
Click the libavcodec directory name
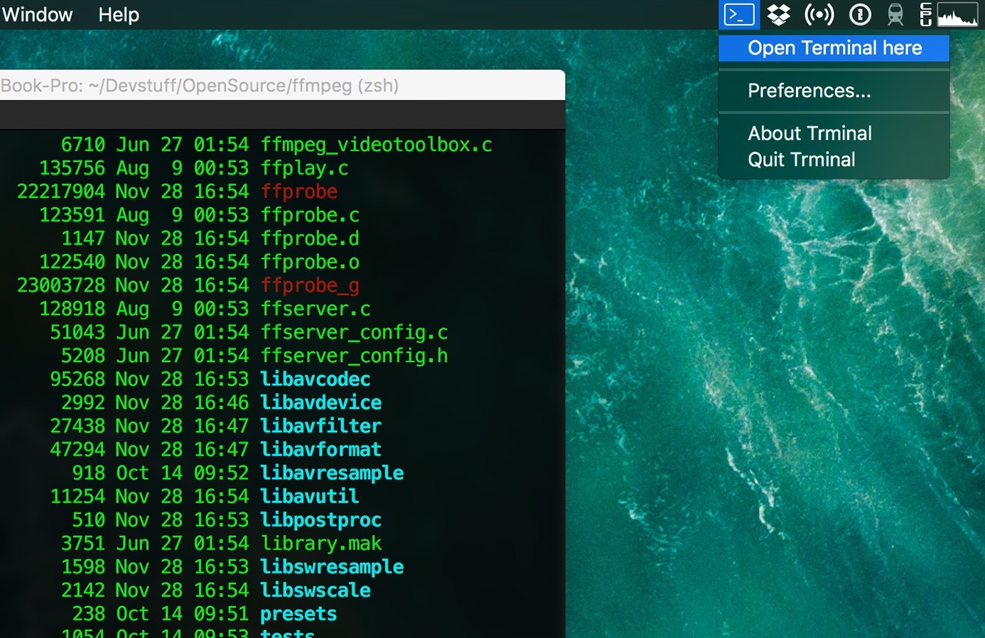click(x=316, y=379)
